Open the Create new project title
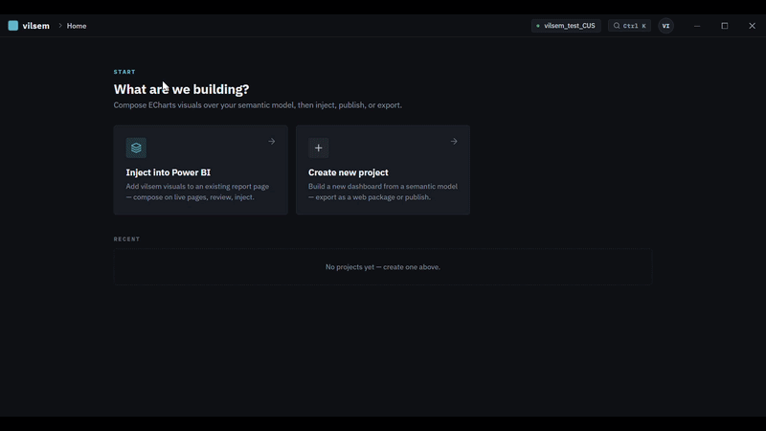Image resolution: width=766 pixels, height=431 pixels. (x=349, y=172)
